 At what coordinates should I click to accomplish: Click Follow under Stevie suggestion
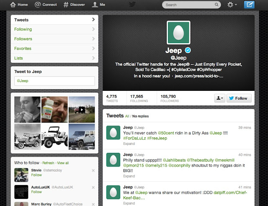[36, 175]
